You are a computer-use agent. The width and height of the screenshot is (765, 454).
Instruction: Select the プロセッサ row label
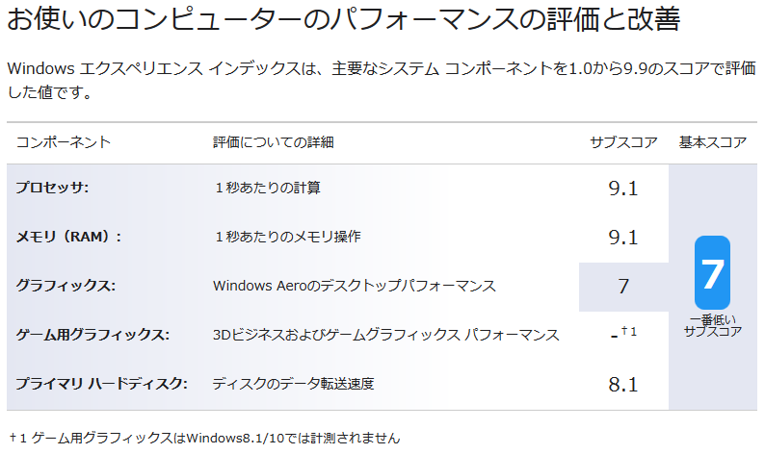tap(52, 188)
